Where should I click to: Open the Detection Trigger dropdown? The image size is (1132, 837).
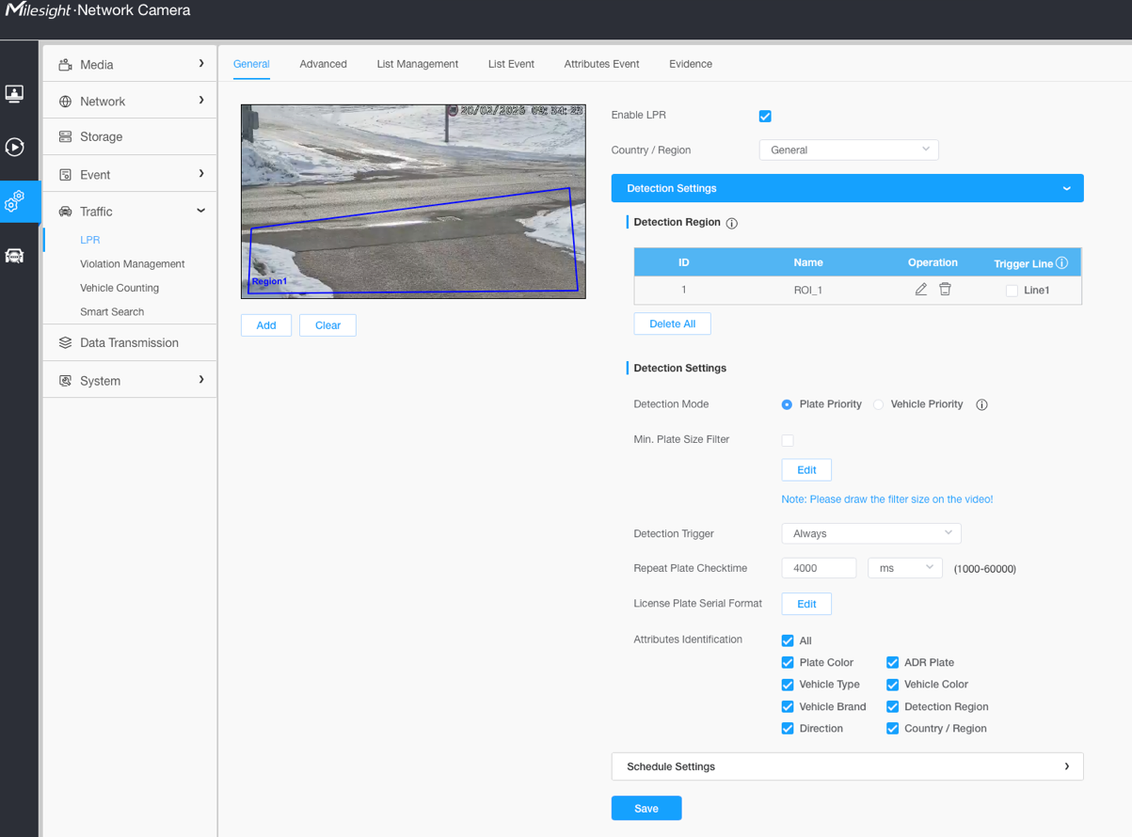pyautogui.click(x=870, y=533)
